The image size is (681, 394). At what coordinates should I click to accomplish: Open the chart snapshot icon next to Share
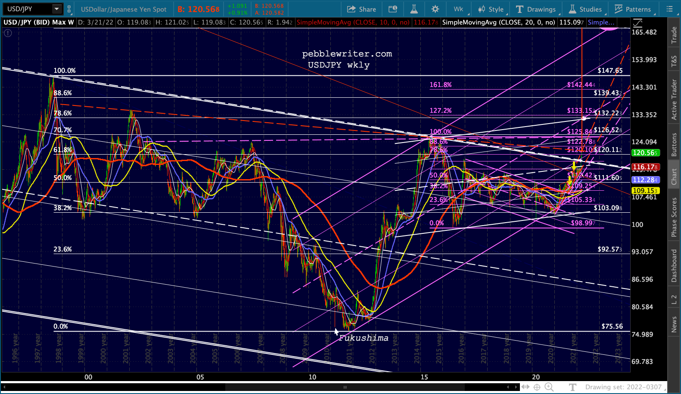392,9
